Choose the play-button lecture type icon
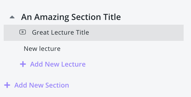Screen dimensions: 191x97 [23, 32]
